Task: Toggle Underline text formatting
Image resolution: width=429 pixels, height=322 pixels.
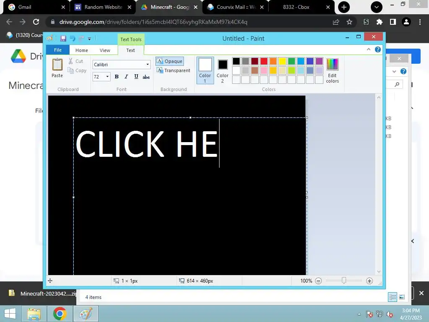Action: coord(136,77)
